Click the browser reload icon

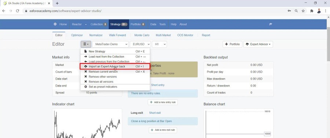pyautogui.click(x=18, y=11)
